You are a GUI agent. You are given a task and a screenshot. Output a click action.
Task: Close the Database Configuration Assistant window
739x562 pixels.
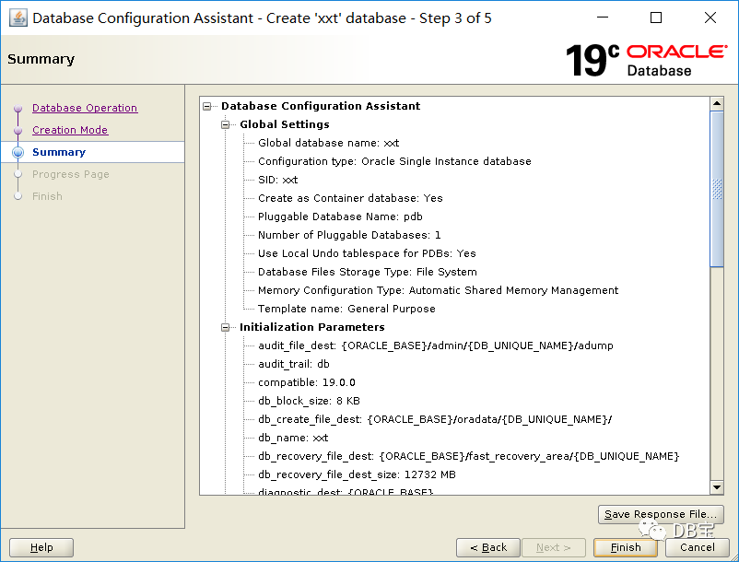click(x=710, y=18)
